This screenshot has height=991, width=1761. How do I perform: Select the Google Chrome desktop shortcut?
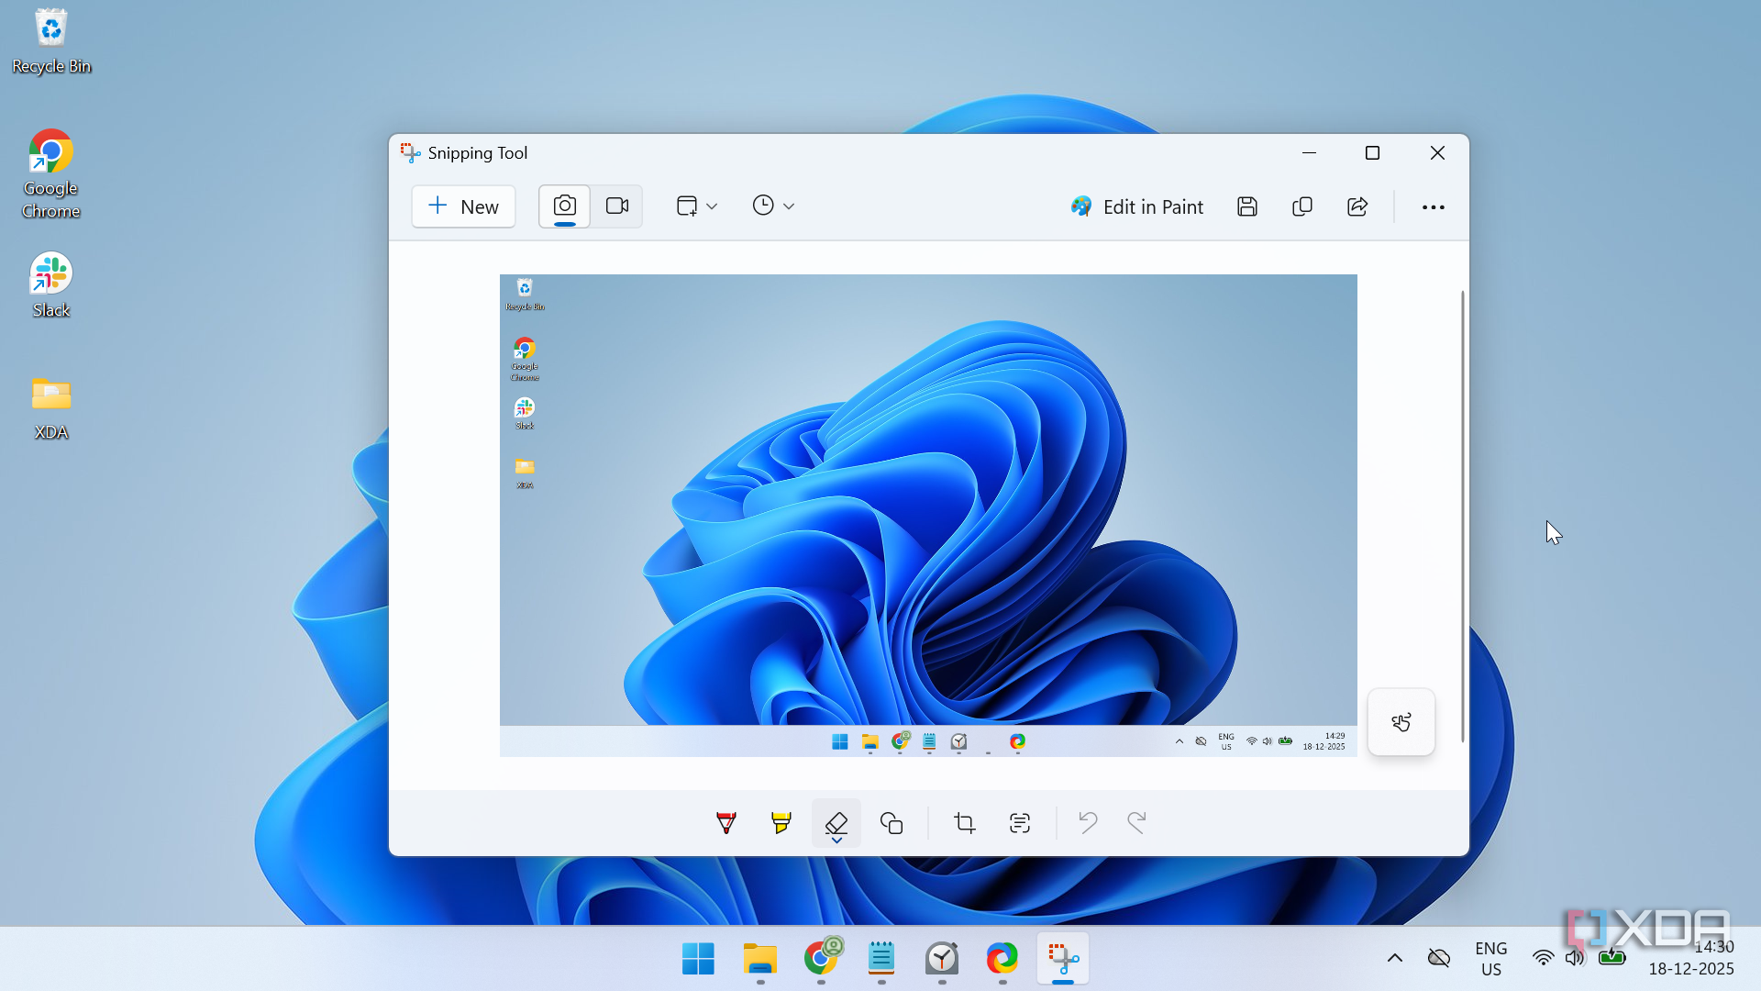click(x=51, y=174)
